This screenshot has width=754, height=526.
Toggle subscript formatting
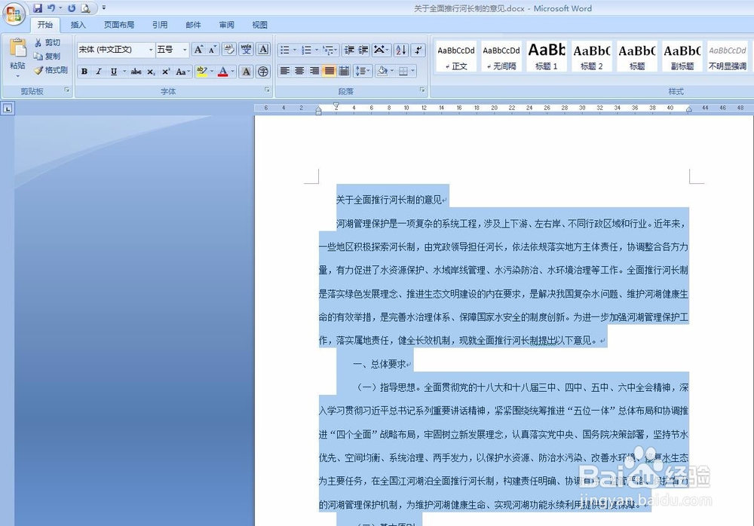(151, 72)
